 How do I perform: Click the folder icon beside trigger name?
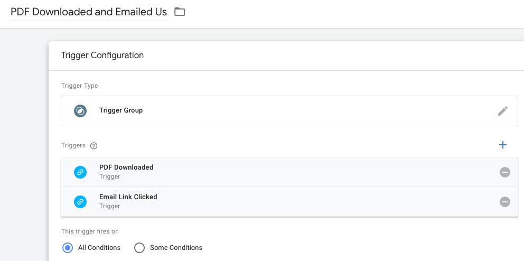(x=180, y=12)
